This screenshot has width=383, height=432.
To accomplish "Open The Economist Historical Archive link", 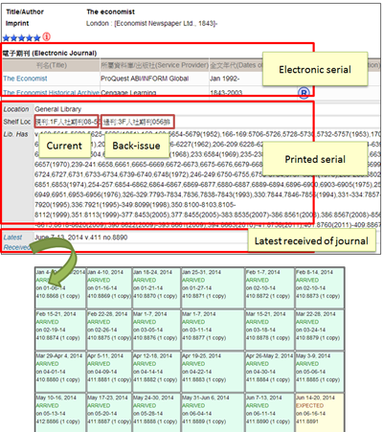I will [x=52, y=93].
